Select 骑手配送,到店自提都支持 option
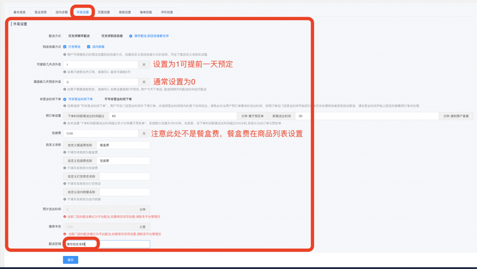Screen dimensions: 477x269 pyautogui.click(x=131, y=36)
